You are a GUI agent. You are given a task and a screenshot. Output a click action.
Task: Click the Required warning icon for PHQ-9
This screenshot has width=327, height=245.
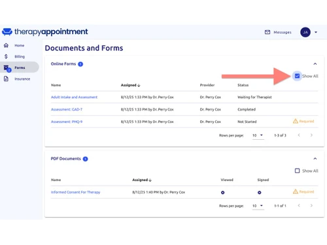point(296,121)
